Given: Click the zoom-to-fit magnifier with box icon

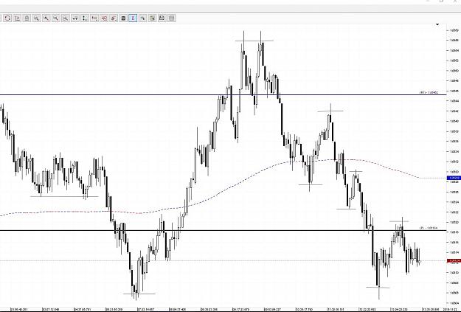Looking at the screenshot, I should tap(66, 18).
